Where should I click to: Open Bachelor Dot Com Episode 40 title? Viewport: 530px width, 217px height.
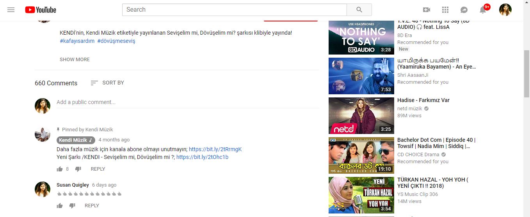[436, 143]
